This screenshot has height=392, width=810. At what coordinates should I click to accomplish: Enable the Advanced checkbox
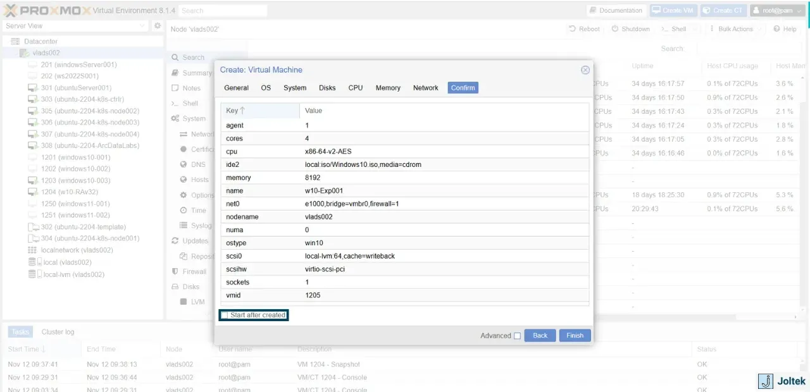click(x=518, y=336)
